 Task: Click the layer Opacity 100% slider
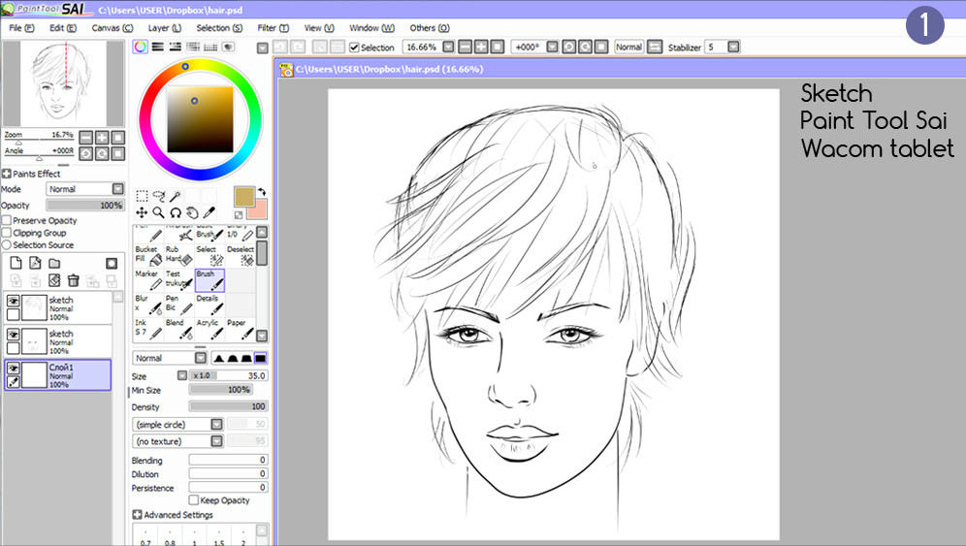[x=85, y=206]
